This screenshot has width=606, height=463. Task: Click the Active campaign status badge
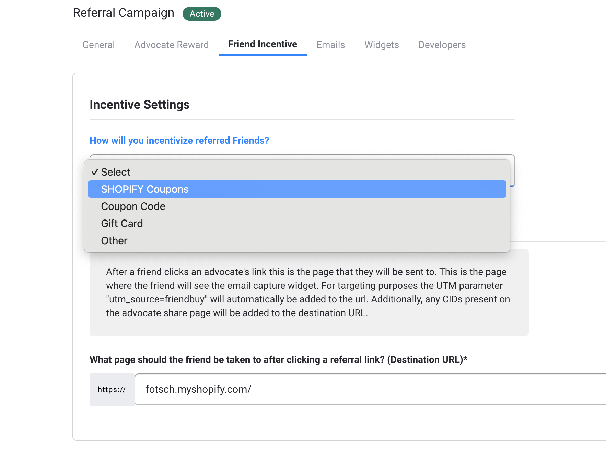(202, 14)
